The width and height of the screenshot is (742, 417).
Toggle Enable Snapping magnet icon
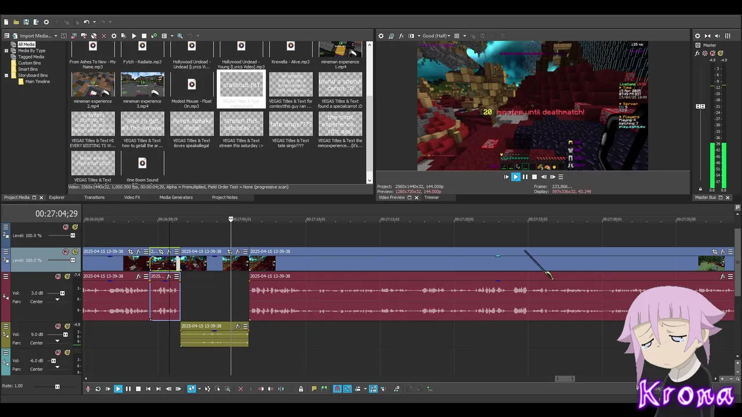tap(337, 389)
